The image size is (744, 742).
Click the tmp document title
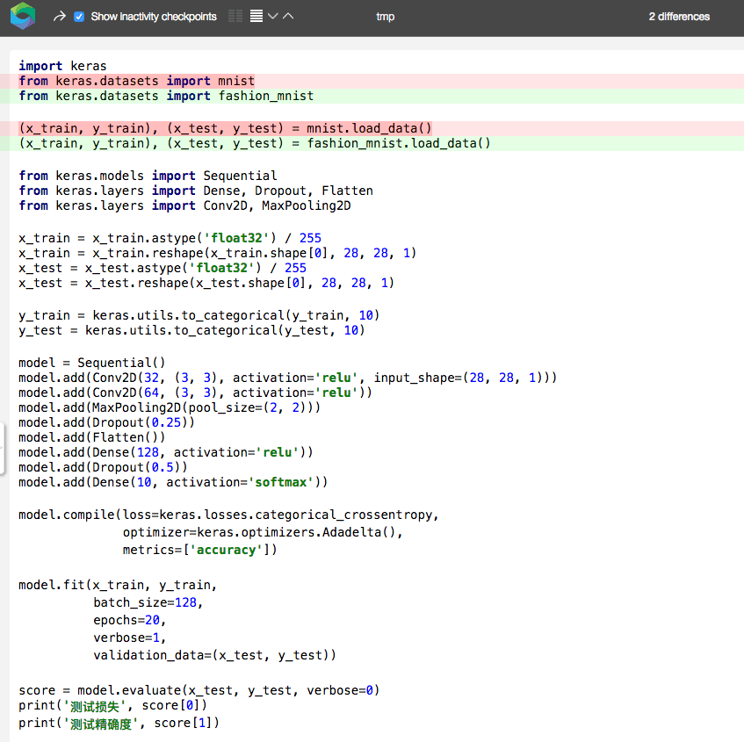coord(385,15)
